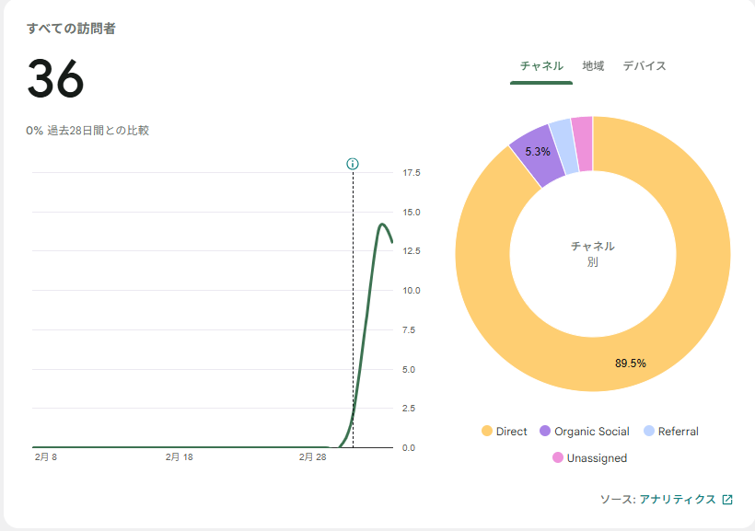Screen dimensions: 755x531
Task: Switch to the 地域 tab
Action: pos(593,66)
